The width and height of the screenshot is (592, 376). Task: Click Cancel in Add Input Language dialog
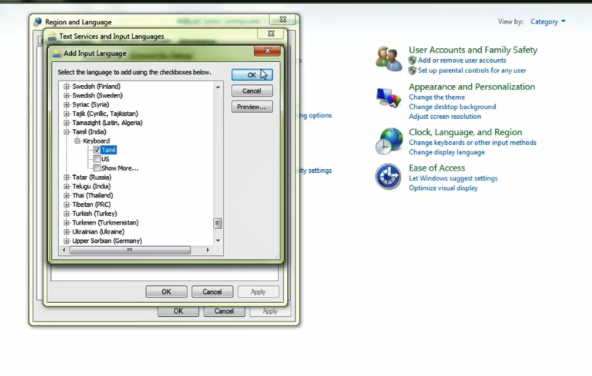[x=252, y=91]
